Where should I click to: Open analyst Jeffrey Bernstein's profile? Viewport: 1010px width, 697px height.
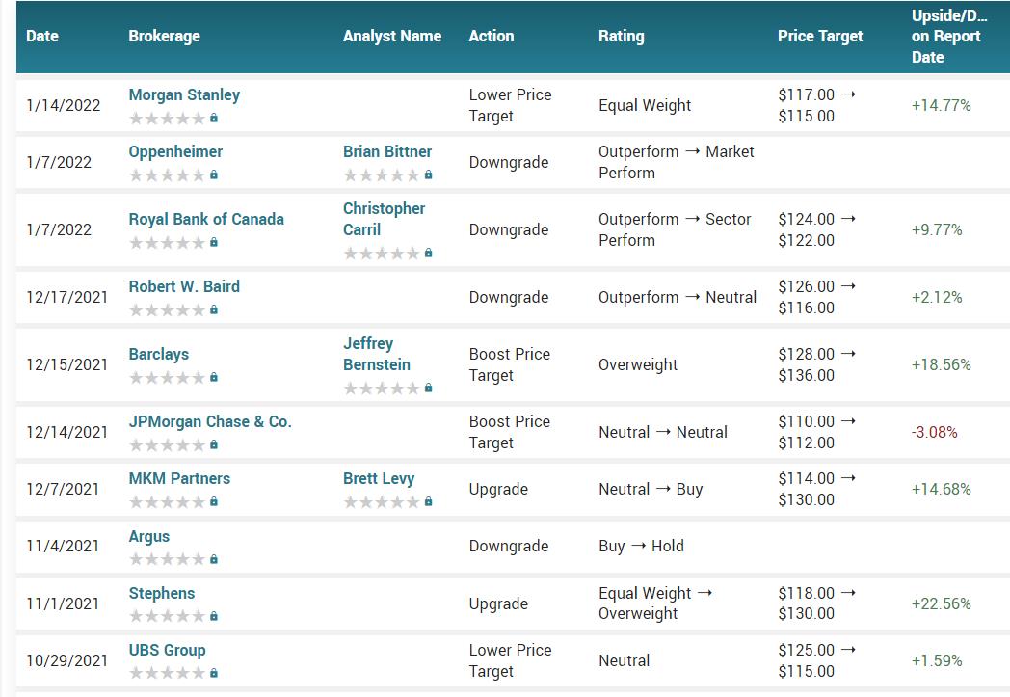pos(377,354)
